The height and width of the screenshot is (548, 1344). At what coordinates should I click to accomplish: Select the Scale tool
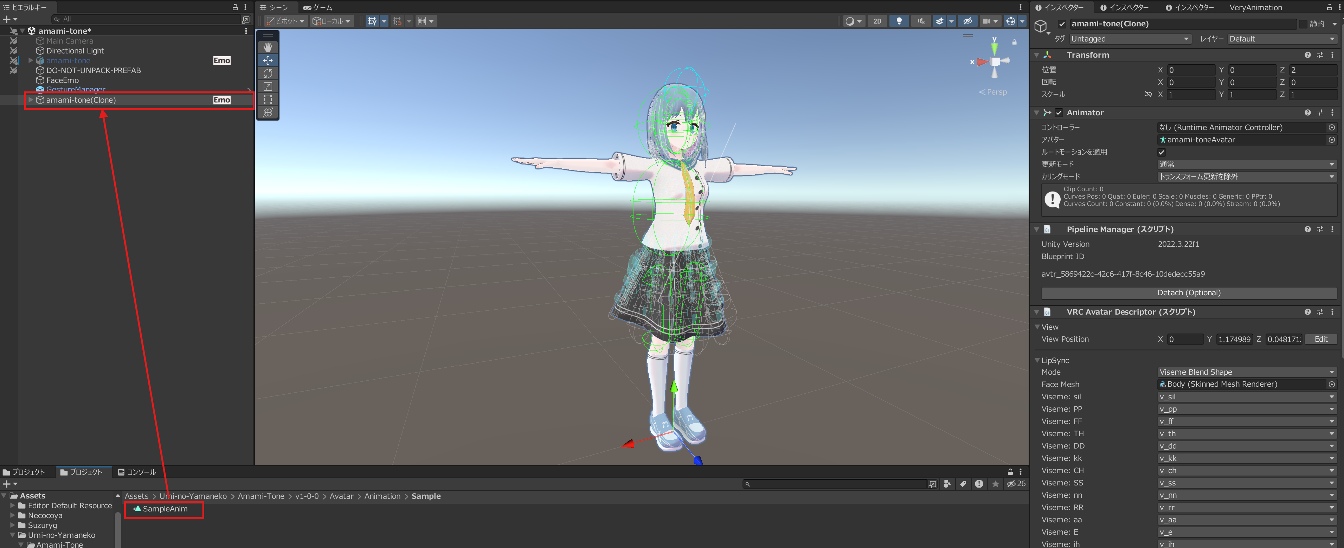(268, 86)
